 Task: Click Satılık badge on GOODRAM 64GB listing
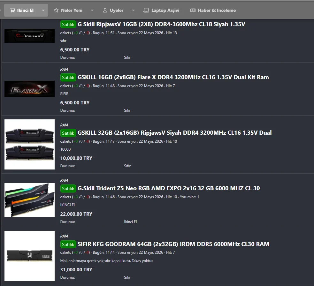click(68, 245)
